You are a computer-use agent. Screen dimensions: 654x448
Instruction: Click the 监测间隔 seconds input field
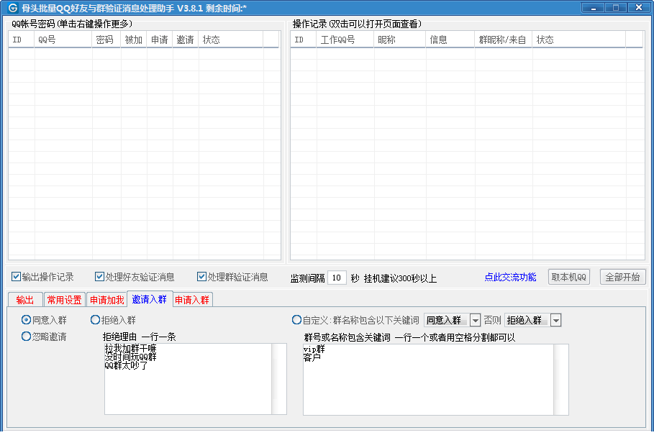pos(337,278)
